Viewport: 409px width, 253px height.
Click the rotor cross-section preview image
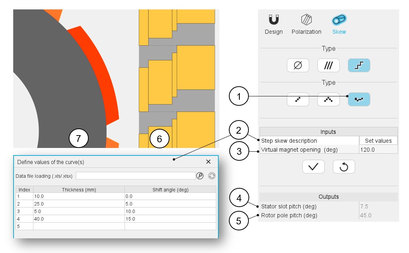(66, 79)
